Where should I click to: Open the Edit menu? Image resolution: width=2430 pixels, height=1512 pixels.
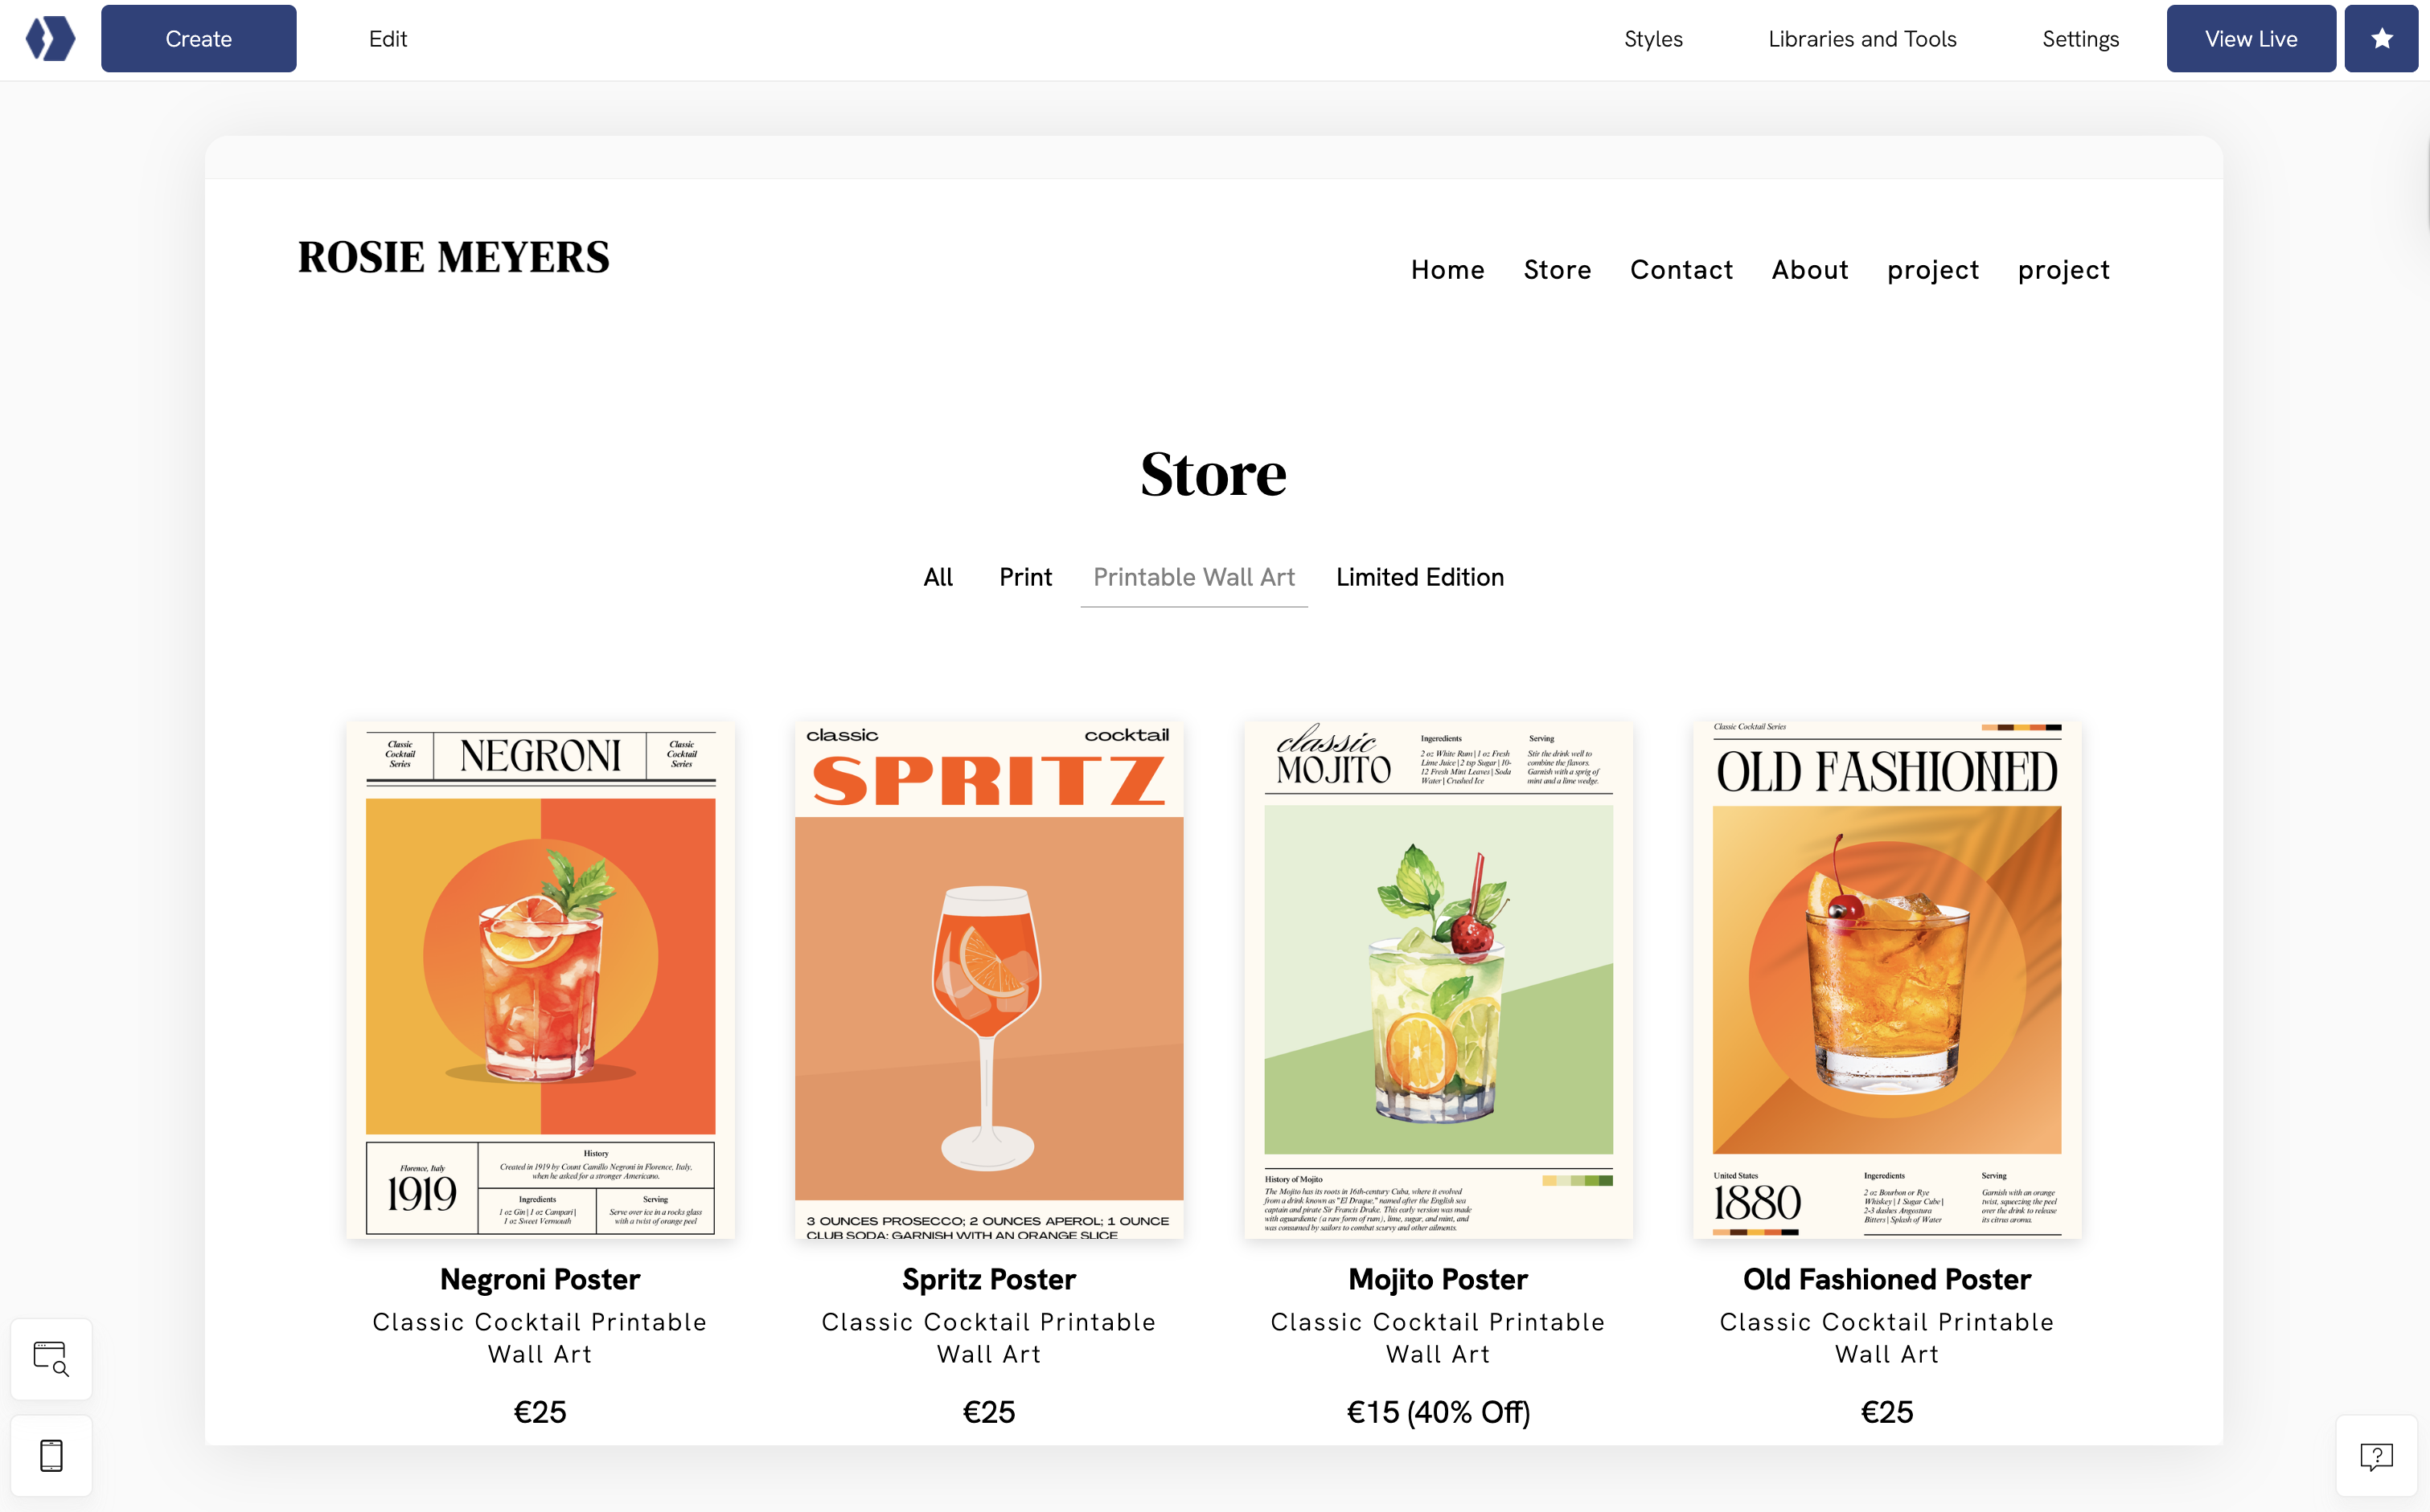point(388,38)
